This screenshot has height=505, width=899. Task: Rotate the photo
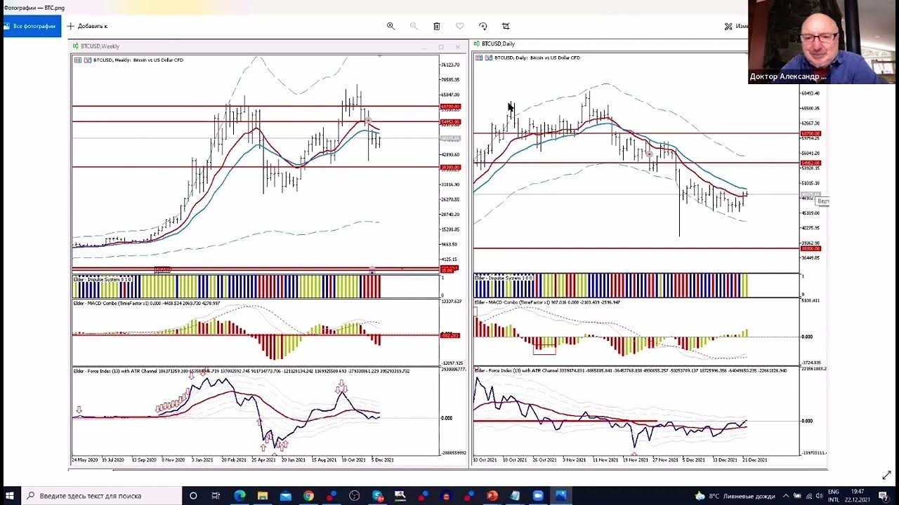click(x=483, y=26)
